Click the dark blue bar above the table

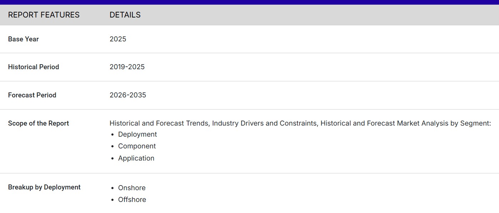tap(249, 2)
